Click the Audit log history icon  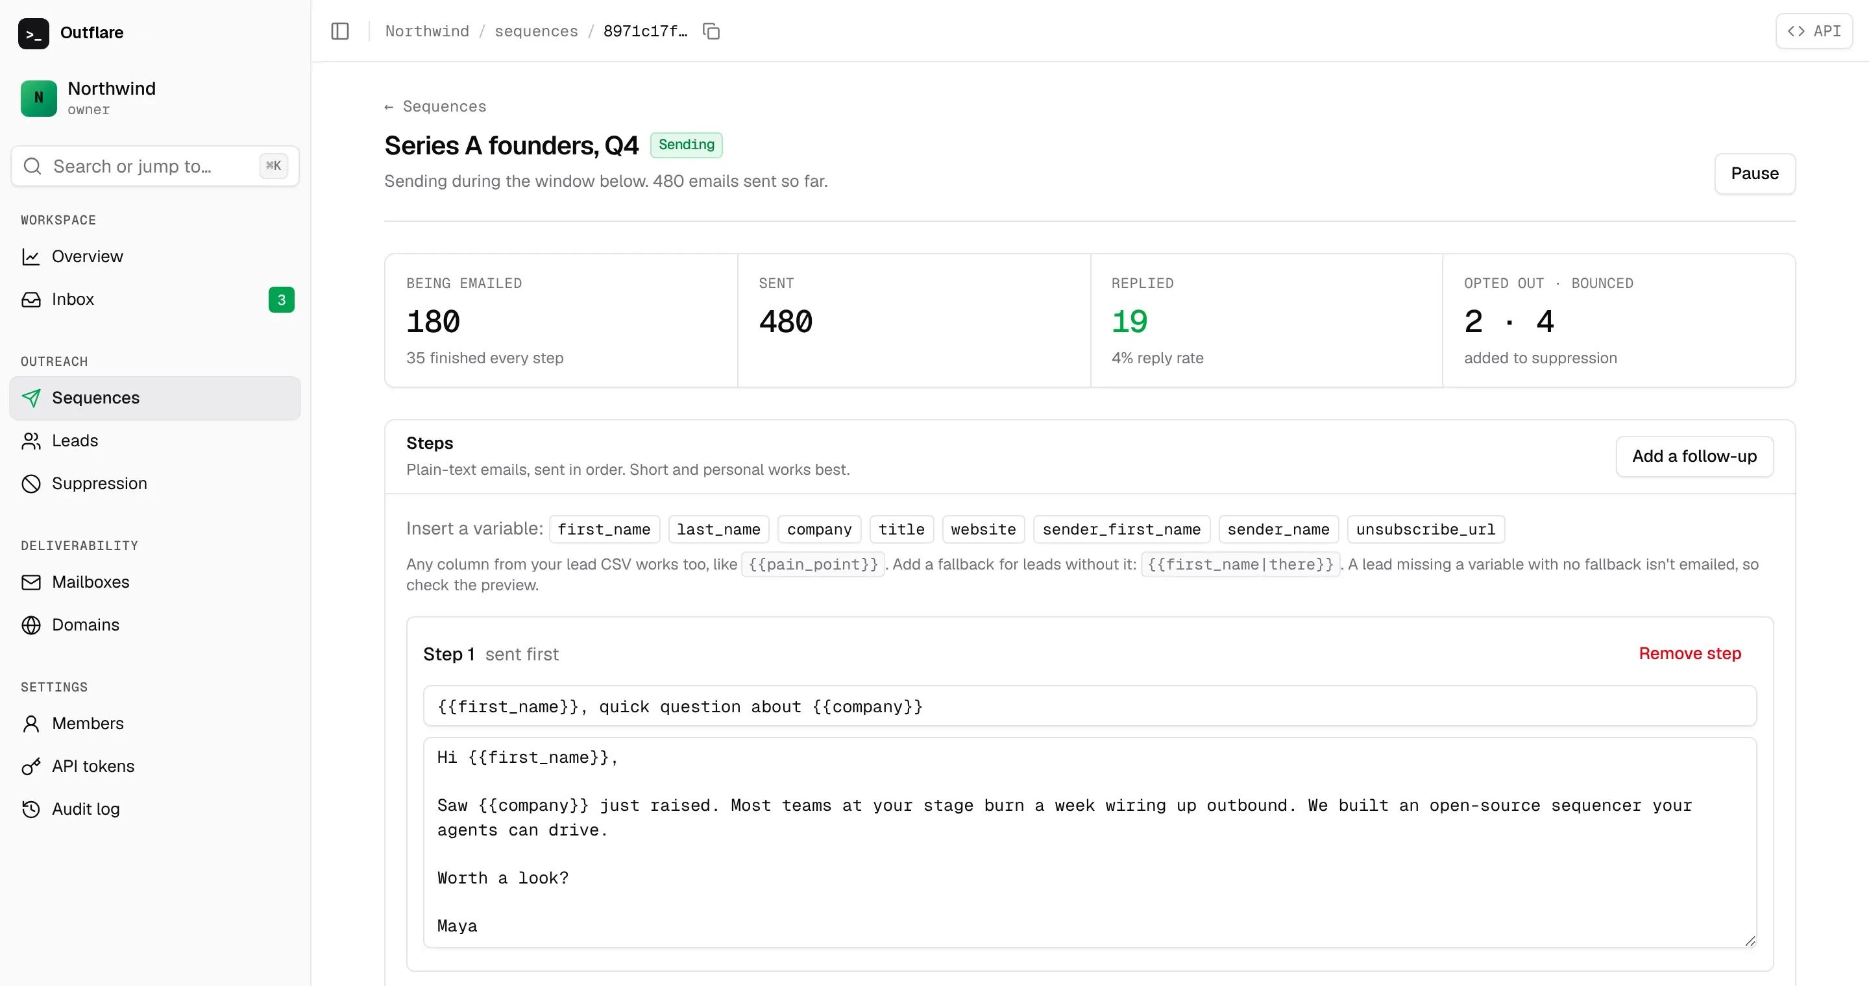(x=31, y=809)
